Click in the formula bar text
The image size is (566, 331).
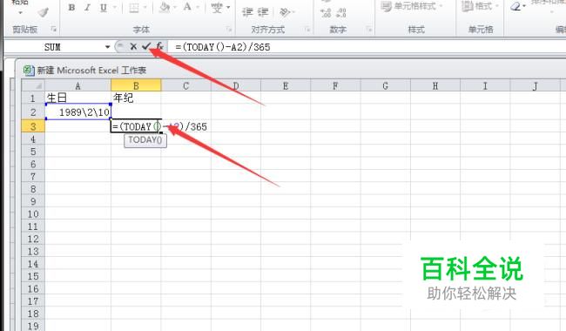(x=222, y=47)
